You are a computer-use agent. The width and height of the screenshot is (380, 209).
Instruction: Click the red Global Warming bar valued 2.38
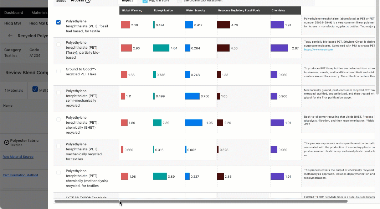tap(125, 25)
